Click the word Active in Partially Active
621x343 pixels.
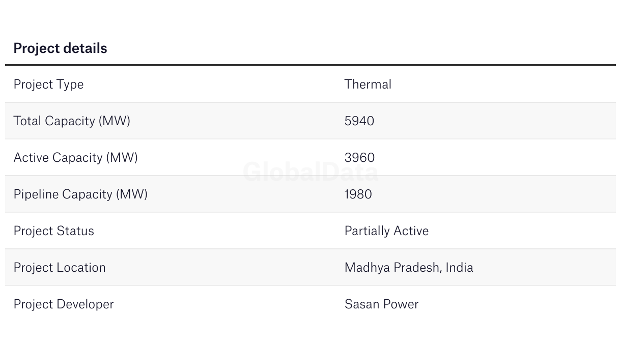[x=411, y=231]
